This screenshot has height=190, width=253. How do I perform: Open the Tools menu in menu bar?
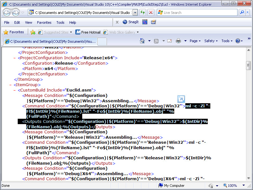click(60, 22)
